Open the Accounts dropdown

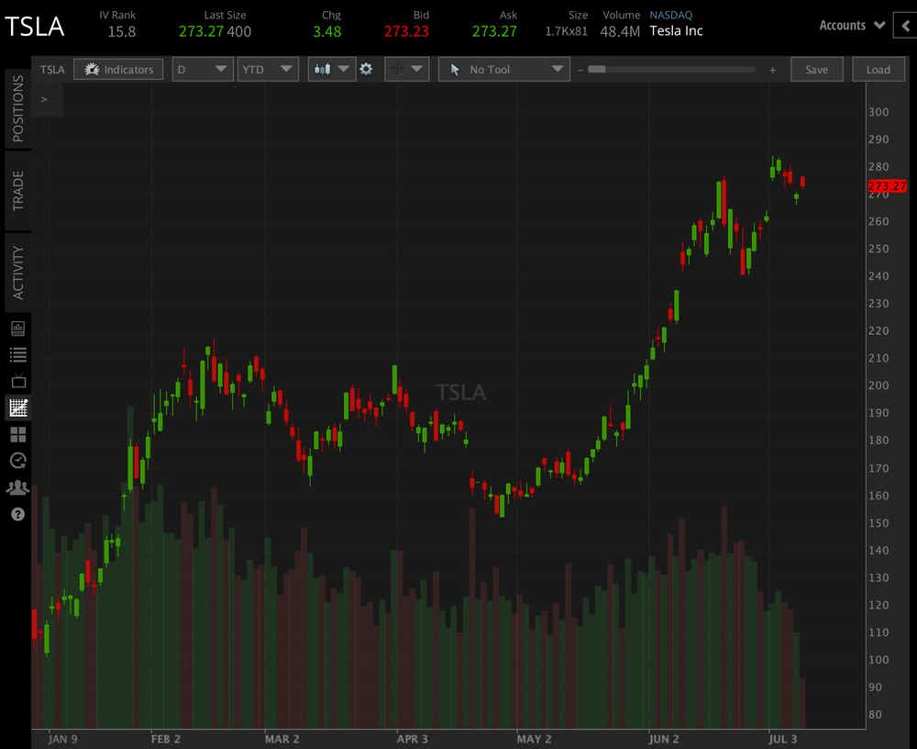click(x=852, y=25)
